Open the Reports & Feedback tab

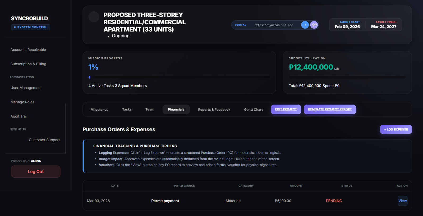pos(214,110)
